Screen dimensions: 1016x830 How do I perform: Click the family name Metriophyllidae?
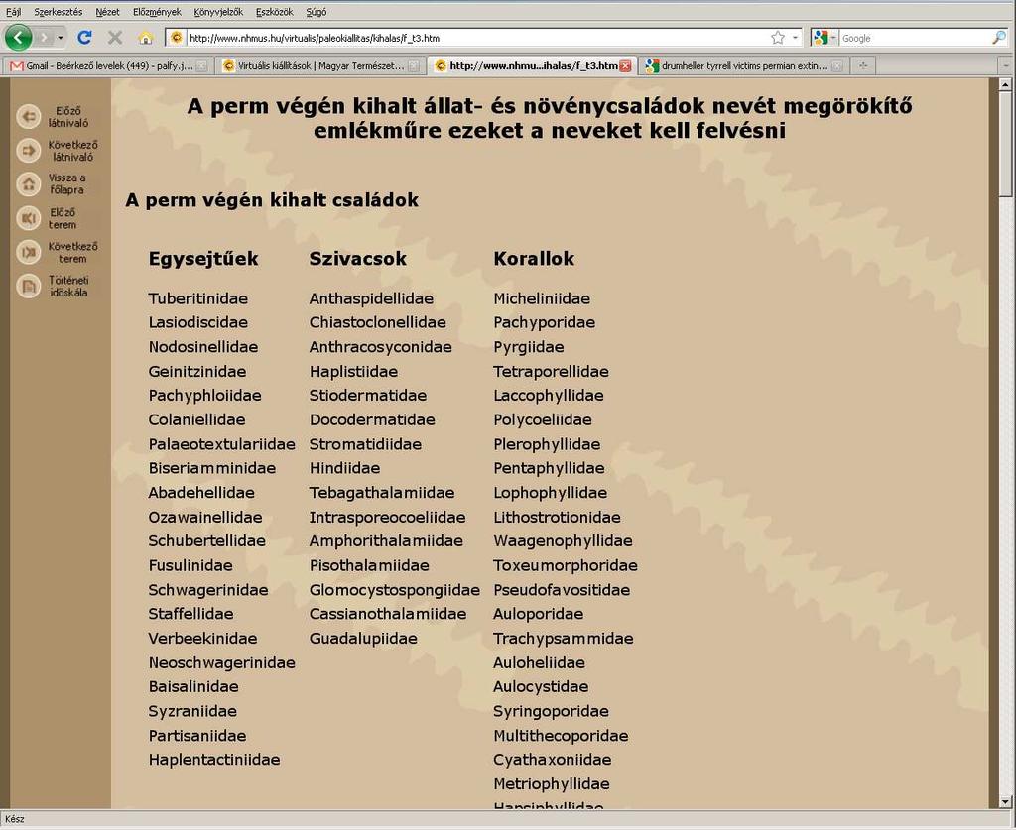click(552, 784)
